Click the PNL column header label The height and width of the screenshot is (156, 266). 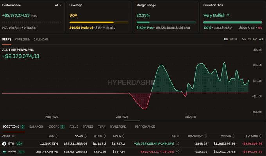[173, 136]
